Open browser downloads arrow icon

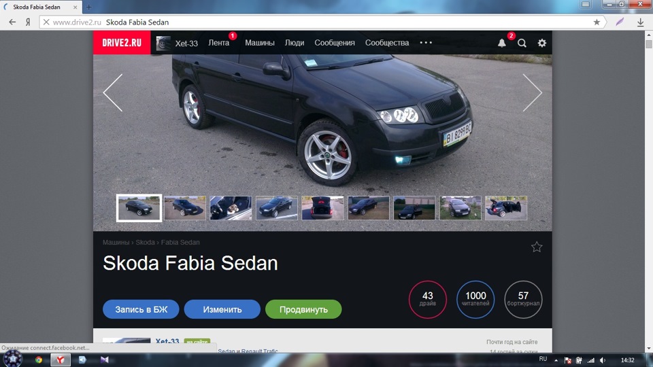pyautogui.click(x=641, y=22)
